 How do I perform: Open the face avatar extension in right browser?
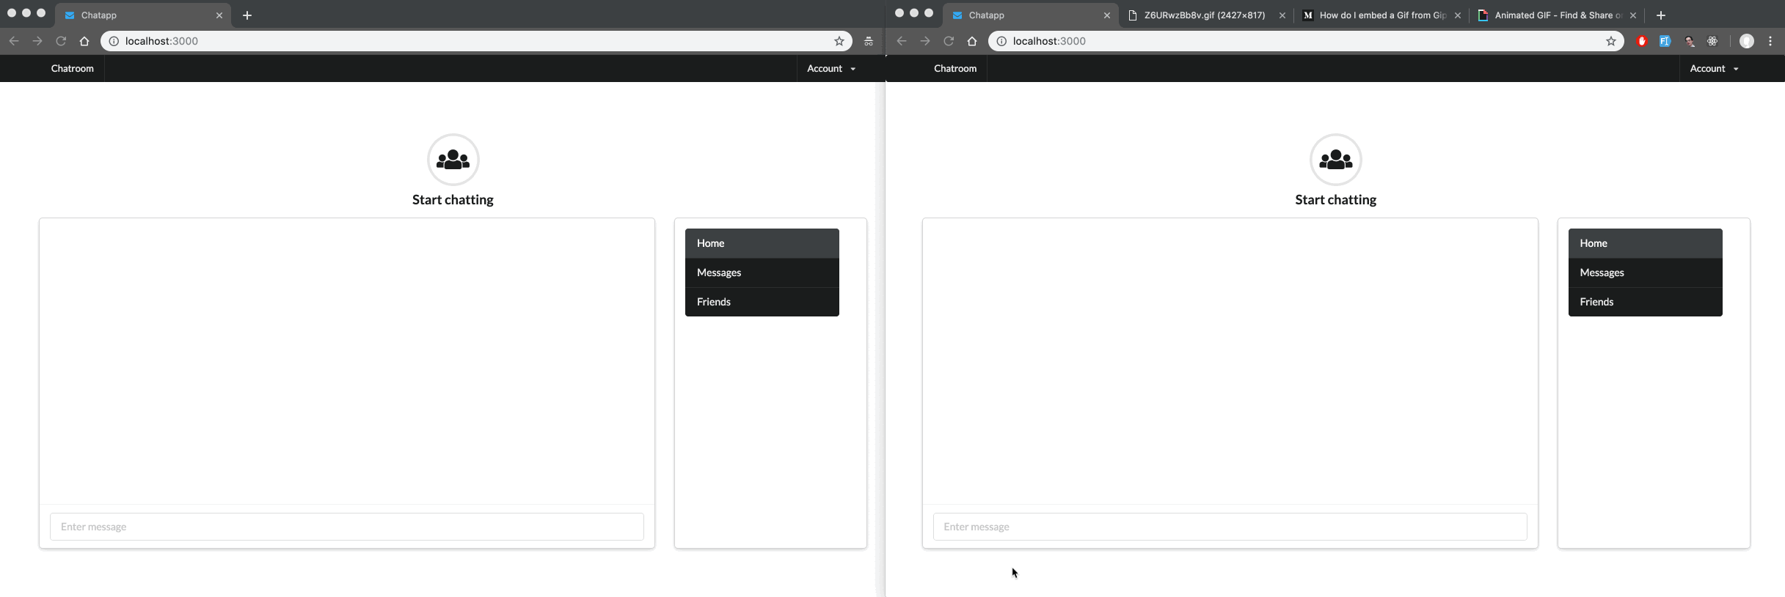pyautogui.click(x=1689, y=41)
